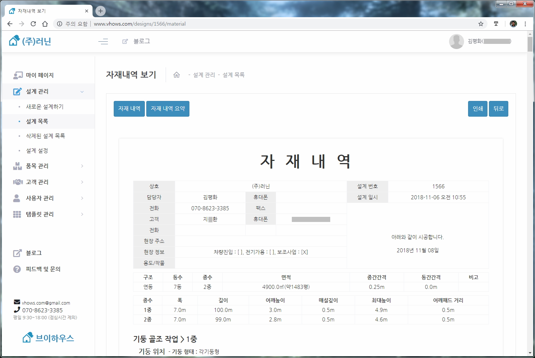Open 마이 페이지 in the sidebar
The height and width of the screenshot is (358, 535).
39,75
